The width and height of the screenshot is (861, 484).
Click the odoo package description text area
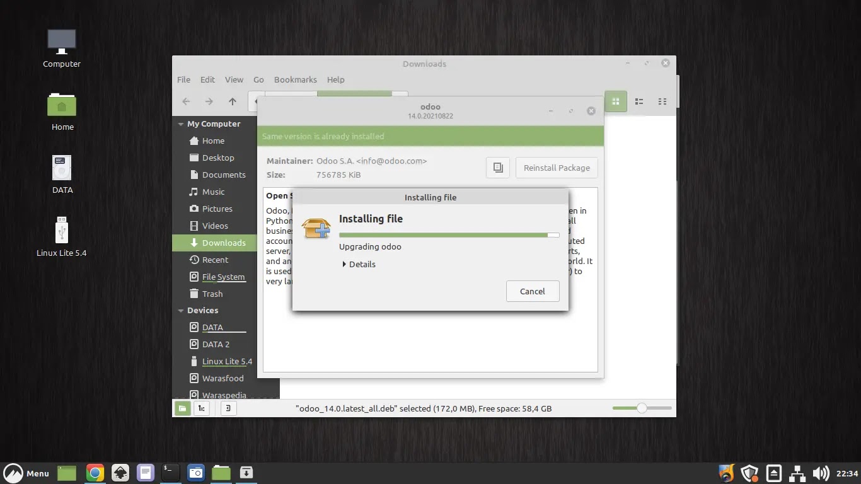[430, 280]
